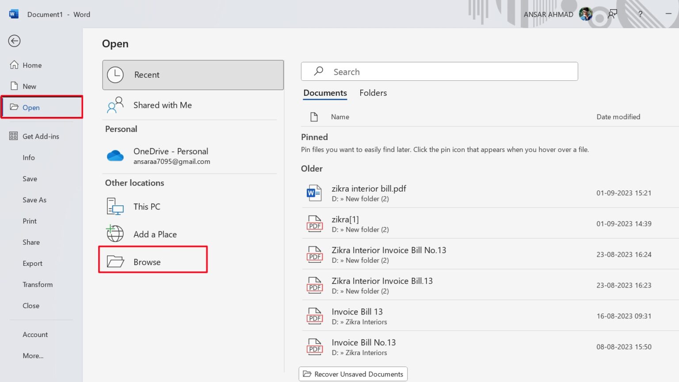This screenshot has height=382, width=679.
Task: Click the Browse folder icon
Action: (x=115, y=262)
